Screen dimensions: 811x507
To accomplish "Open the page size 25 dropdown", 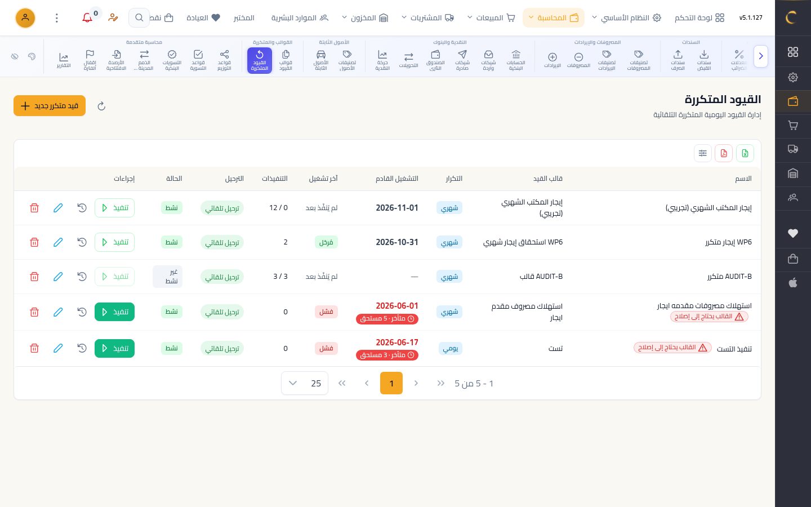I will (305, 383).
